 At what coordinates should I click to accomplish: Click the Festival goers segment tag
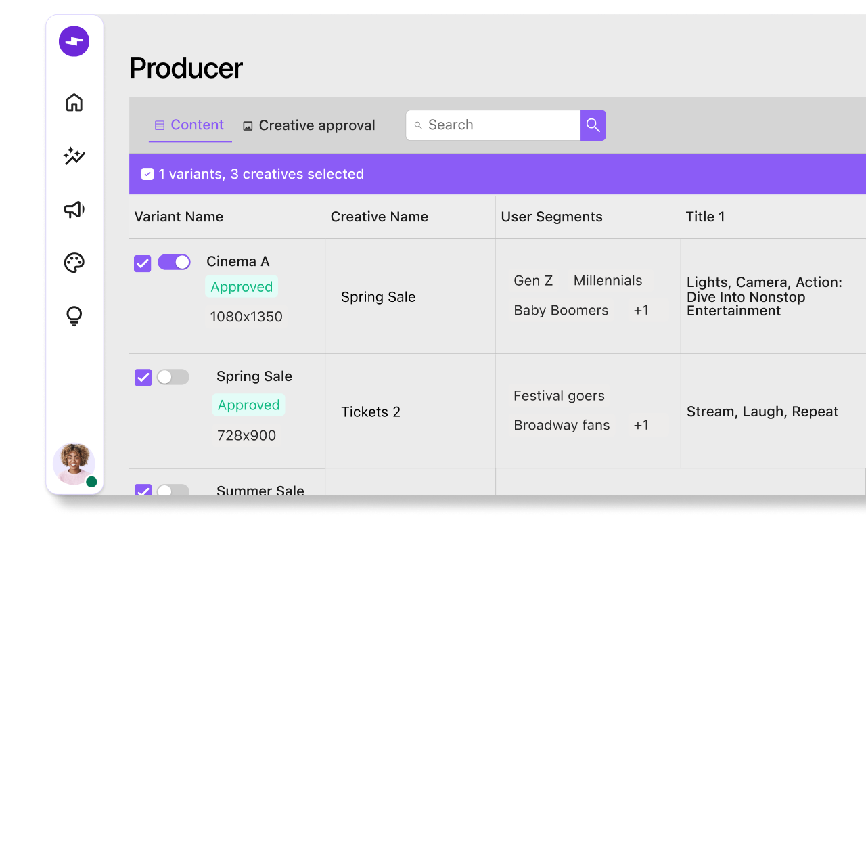pyautogui.click(x=559, y=396)
